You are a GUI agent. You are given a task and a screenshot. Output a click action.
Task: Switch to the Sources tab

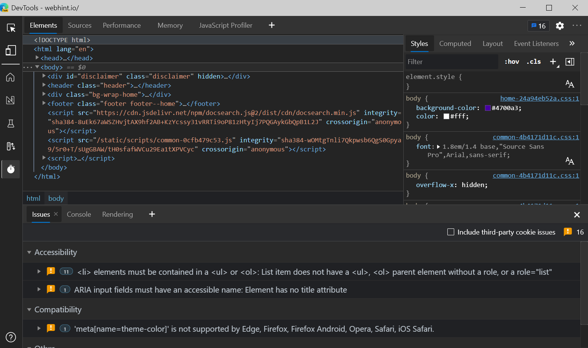tap(79, 25)
